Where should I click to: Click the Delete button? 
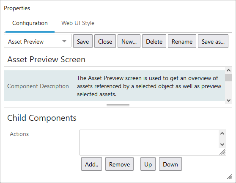click(x=154, y=41)
